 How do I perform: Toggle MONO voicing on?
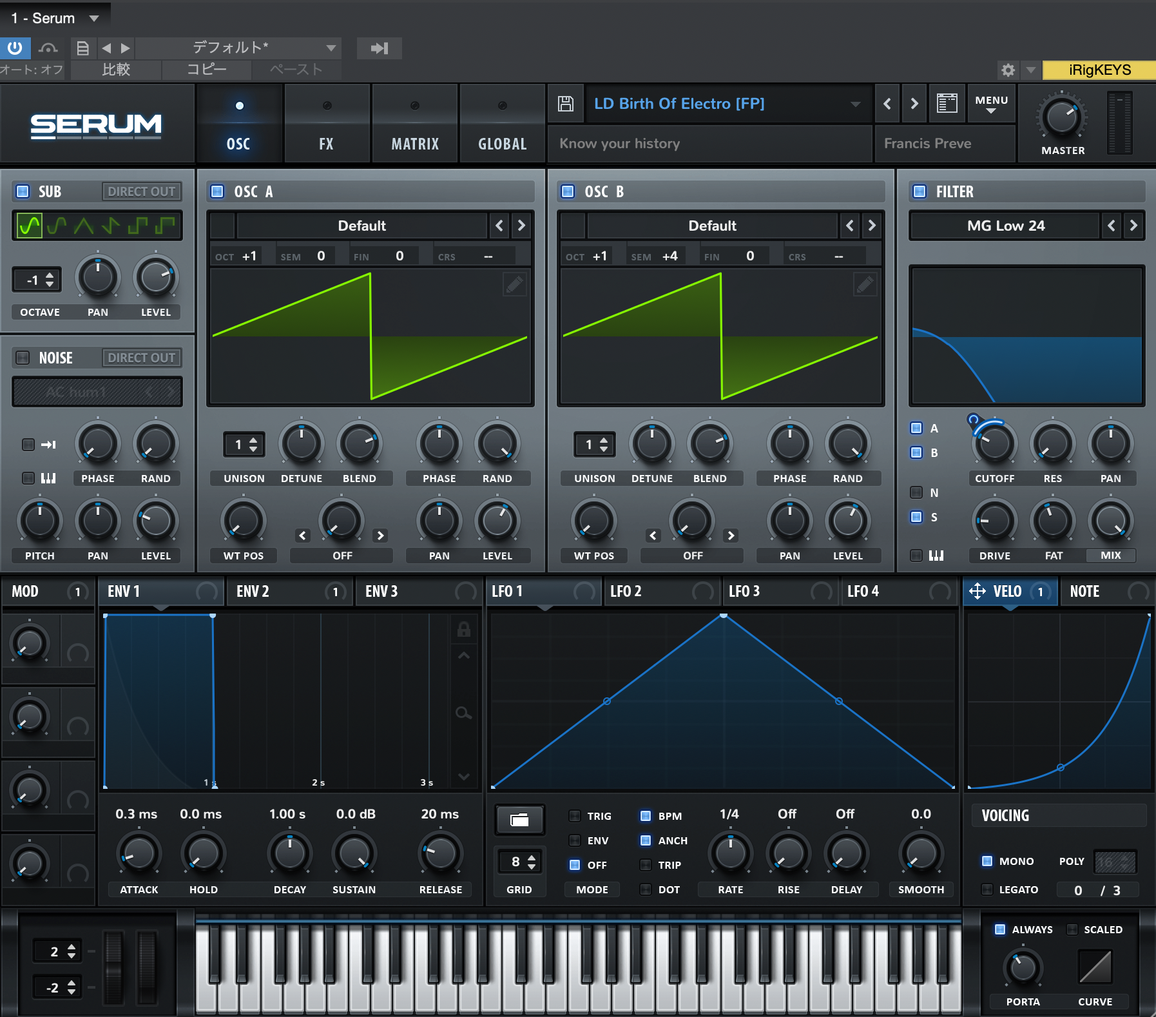987,860
